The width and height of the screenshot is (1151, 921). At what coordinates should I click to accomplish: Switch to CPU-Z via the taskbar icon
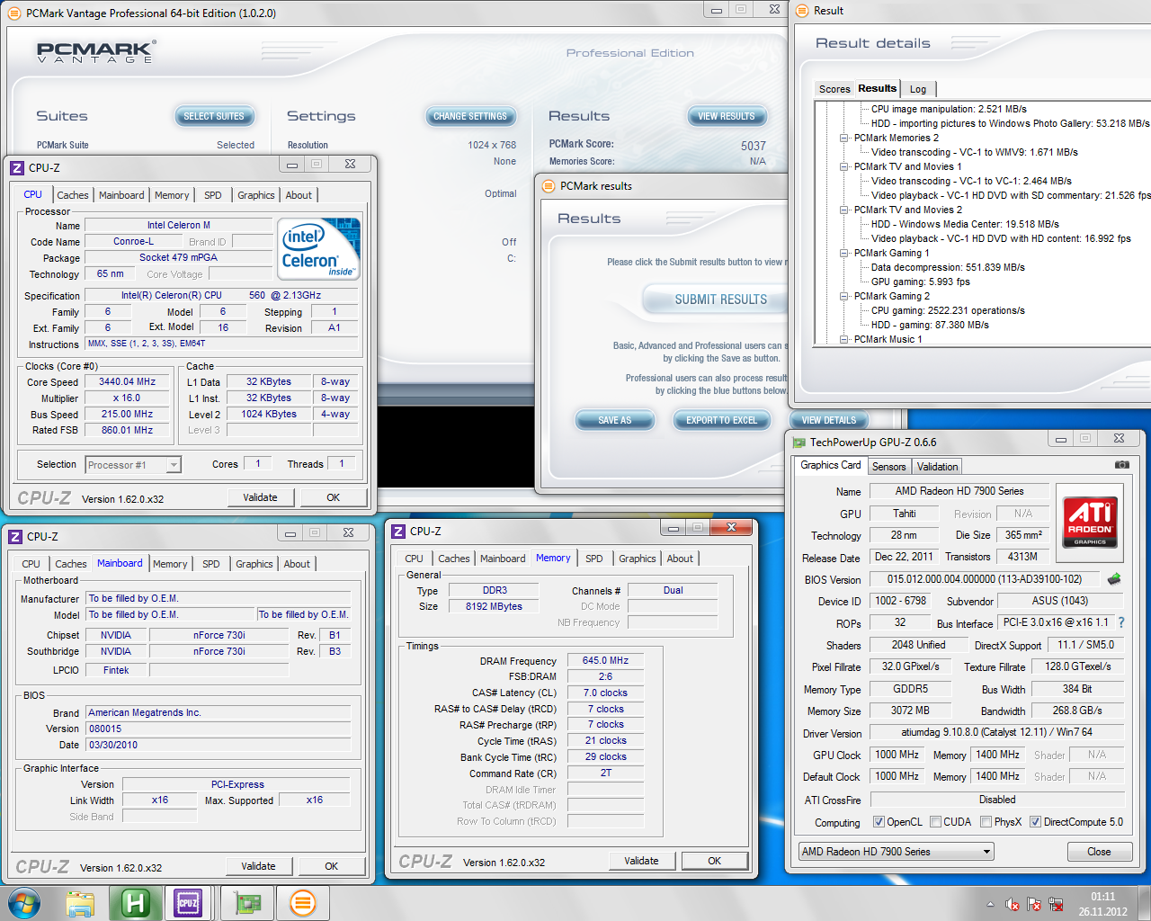click(x=188, y=903)
